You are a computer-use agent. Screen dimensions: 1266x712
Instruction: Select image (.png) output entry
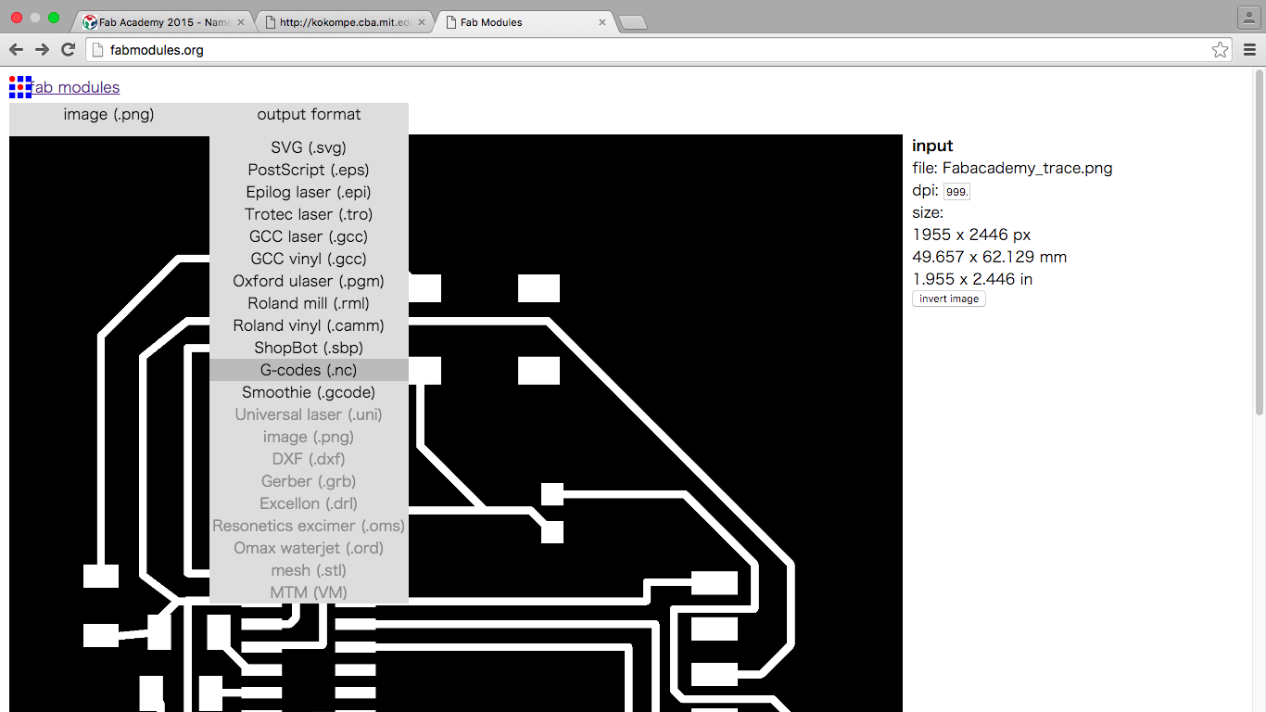click(309, 437)
